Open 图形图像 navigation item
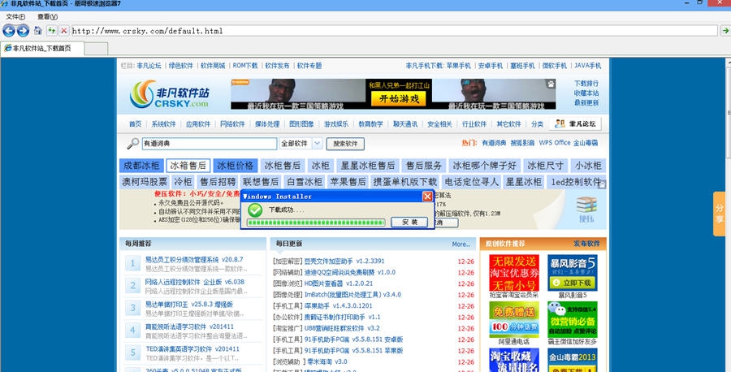The height and width of the screenshot is (372, 731). tap(301, 124)
